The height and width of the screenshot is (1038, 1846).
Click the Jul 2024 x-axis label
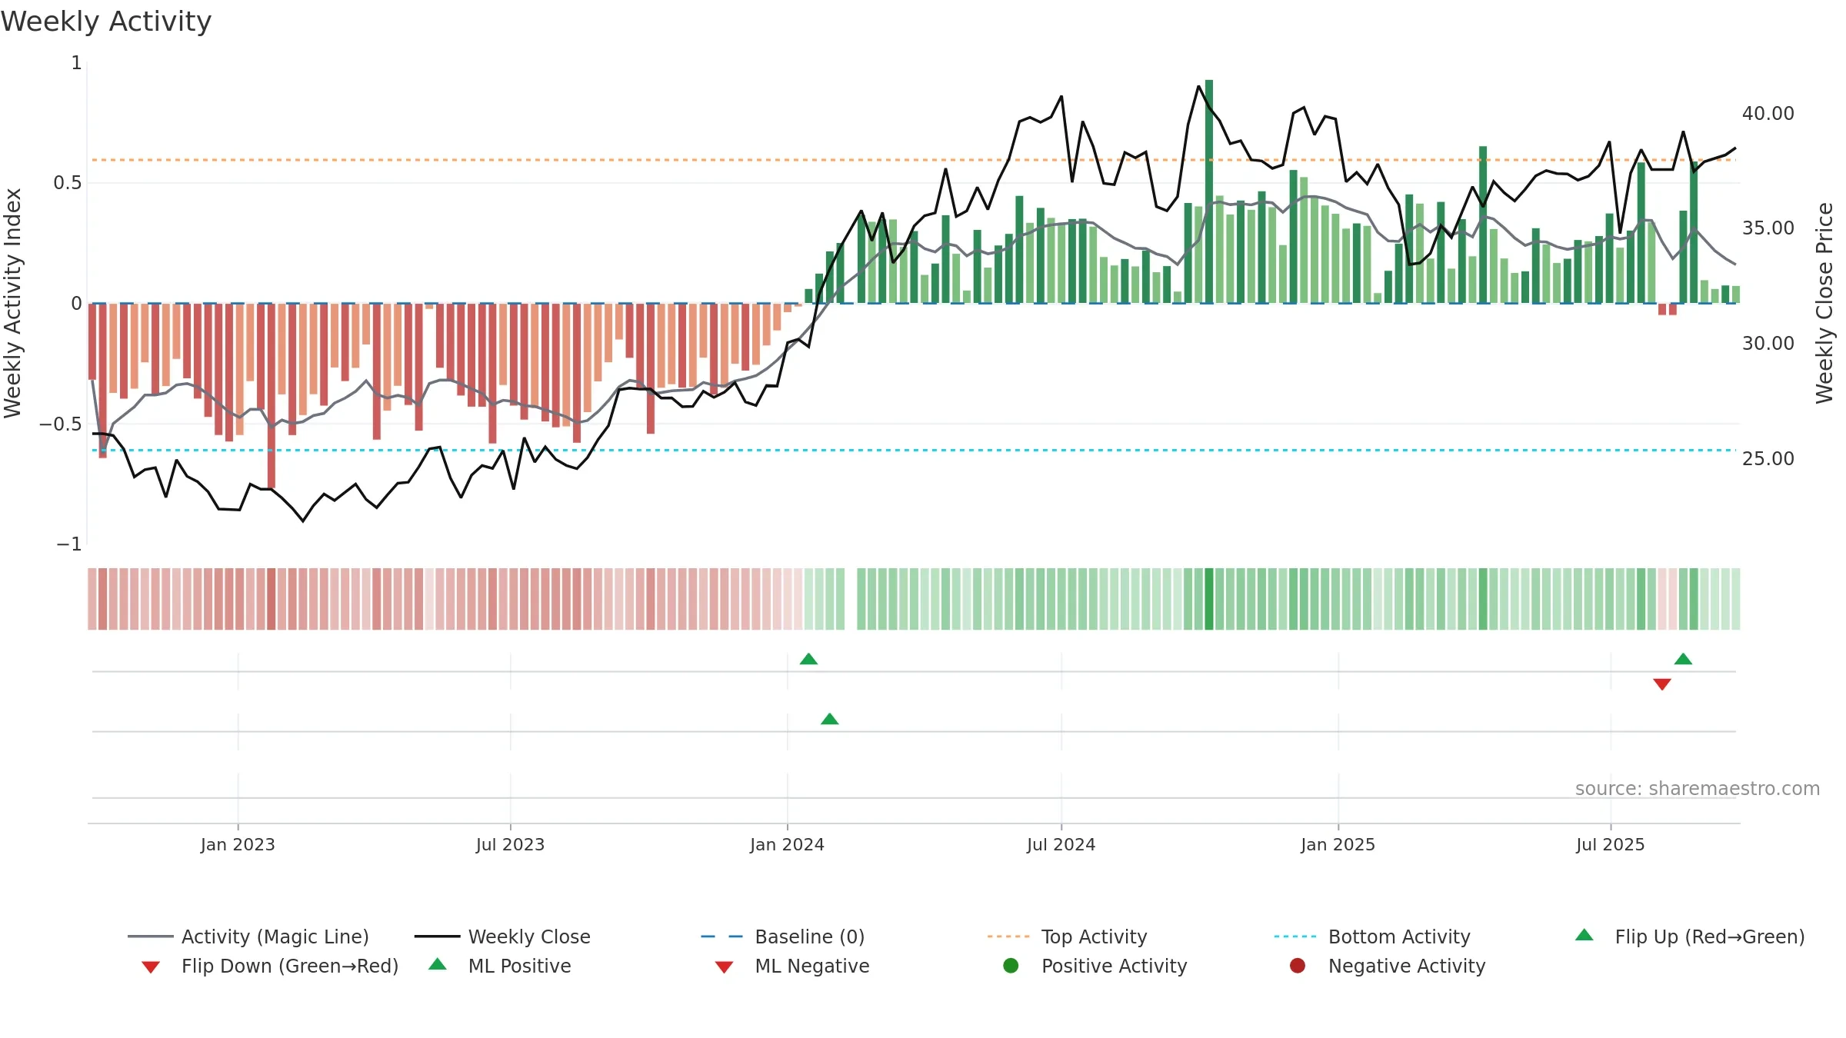point(1061,844)
